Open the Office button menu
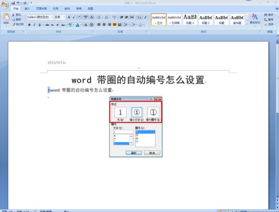Screen dimensions: 279x212 [5, 5]
